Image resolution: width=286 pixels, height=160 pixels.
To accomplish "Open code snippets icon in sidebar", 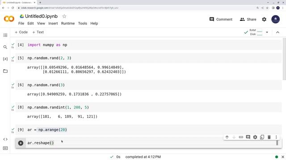I will point(5,139).
